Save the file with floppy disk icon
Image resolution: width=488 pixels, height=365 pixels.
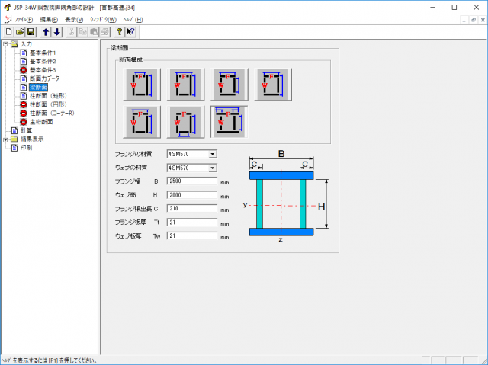30,32
